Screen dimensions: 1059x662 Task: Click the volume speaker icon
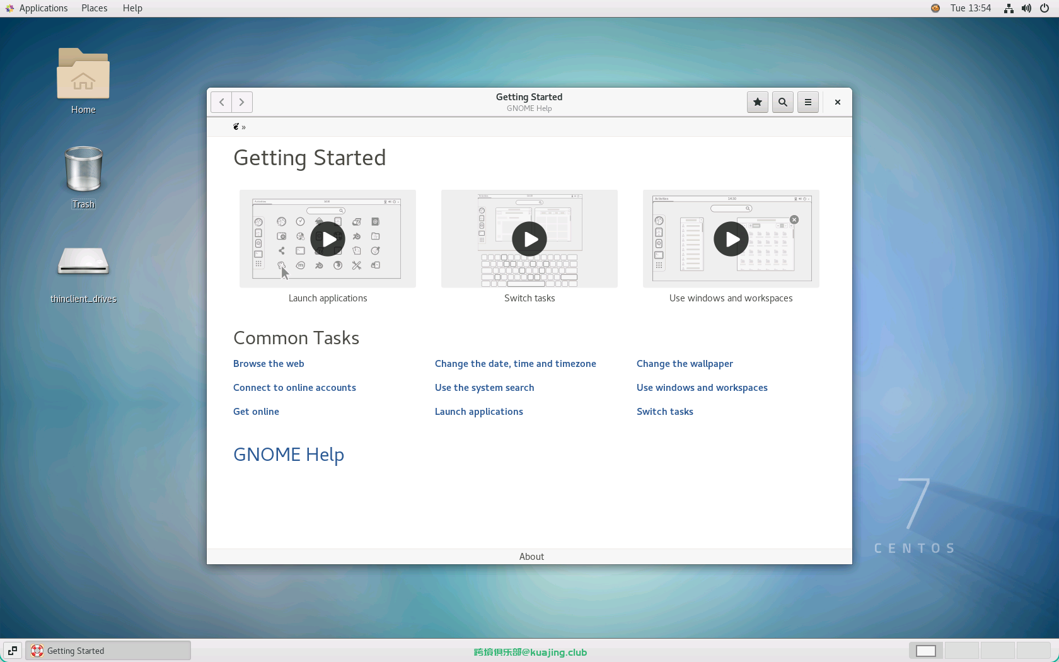coord(1026,8)
